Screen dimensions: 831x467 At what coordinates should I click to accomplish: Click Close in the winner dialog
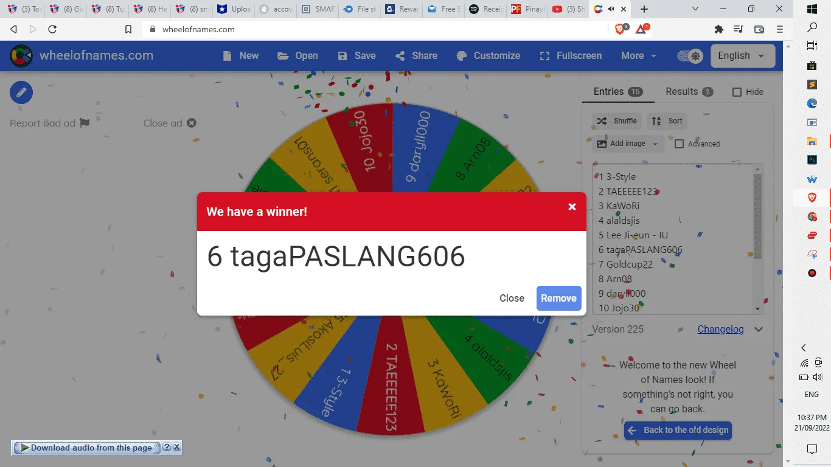coord(512,298)
